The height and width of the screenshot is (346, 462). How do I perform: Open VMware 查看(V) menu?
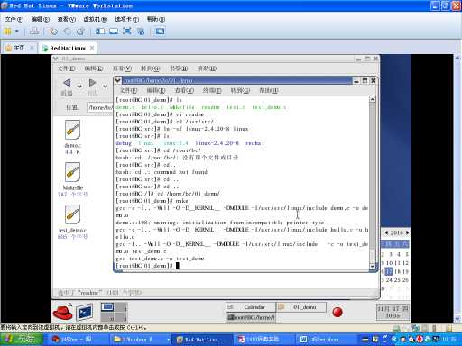(67, 19)
